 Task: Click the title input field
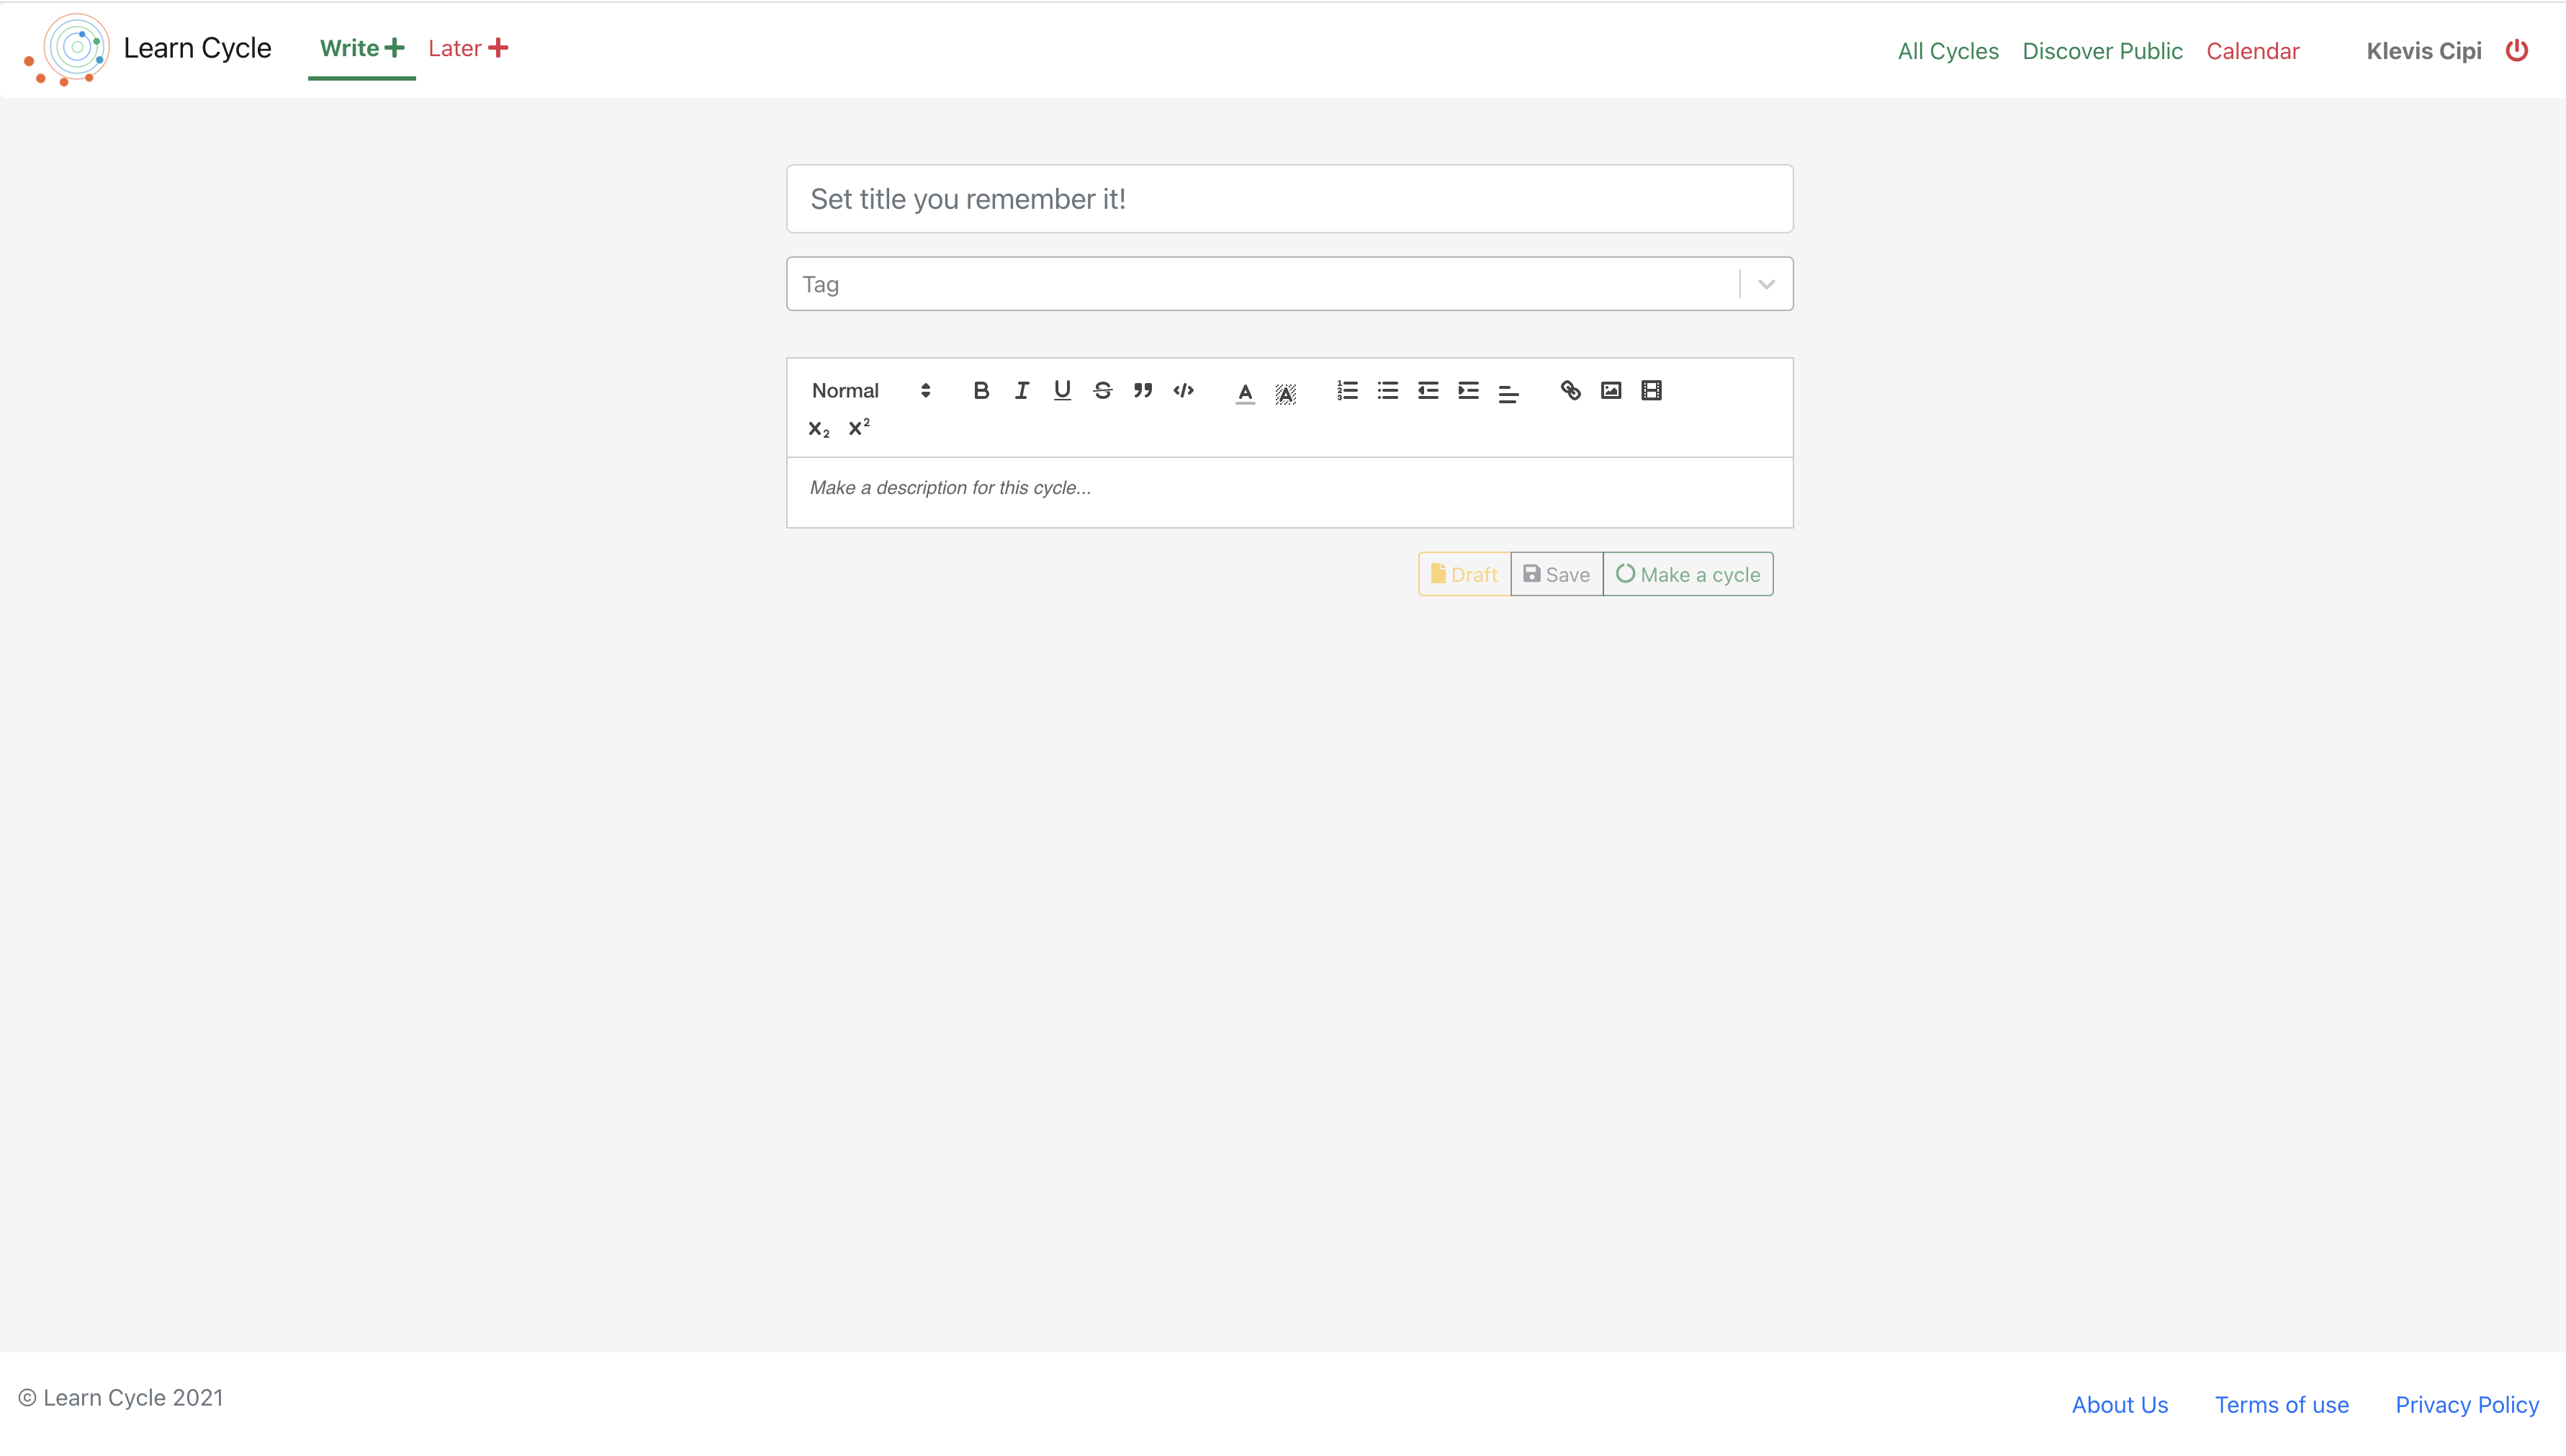(x=1289, y=198)
